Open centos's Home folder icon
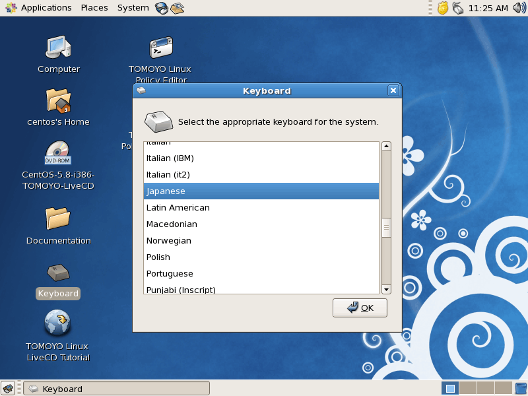Image resolution: width=528 pixels, height=396 pixels. click(x=58, y=100)
